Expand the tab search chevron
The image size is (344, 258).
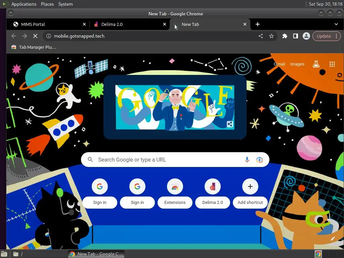coord(336,24)
